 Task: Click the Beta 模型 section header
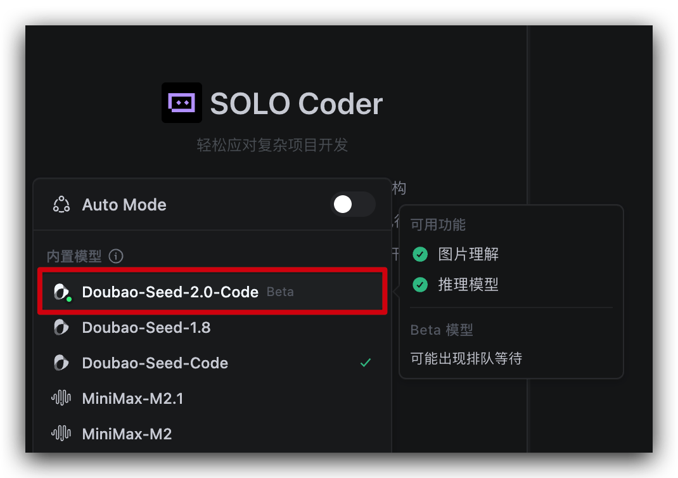442,330
